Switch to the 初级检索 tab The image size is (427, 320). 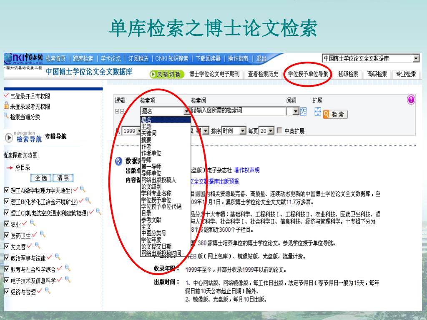(x=348, y=74)
